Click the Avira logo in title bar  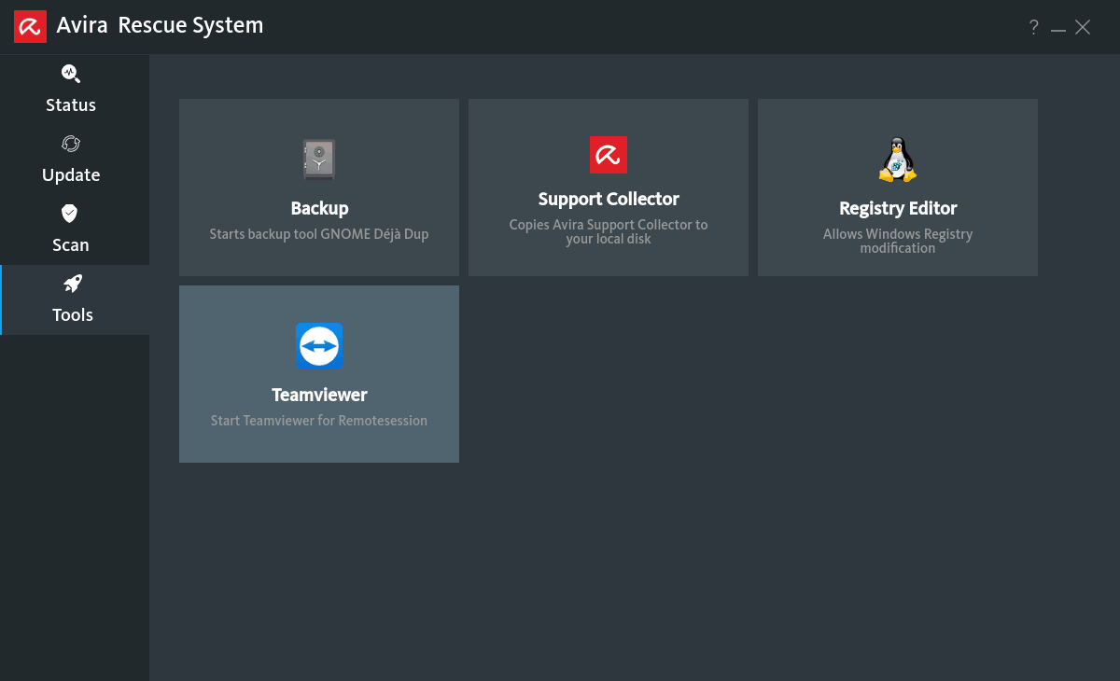[30, 26]
